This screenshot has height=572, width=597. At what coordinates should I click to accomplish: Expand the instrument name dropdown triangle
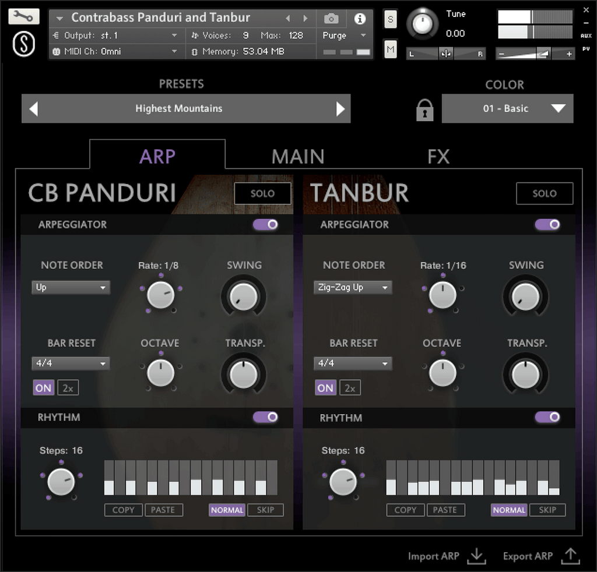click(x=59, y=18)
